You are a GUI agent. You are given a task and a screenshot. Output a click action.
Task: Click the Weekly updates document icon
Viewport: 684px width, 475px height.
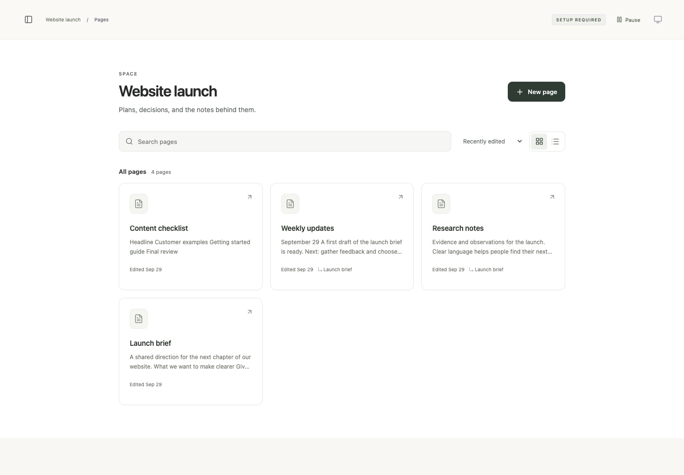point(290,204)
